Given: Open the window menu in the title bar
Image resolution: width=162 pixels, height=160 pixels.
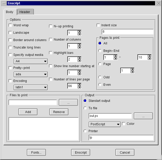Looking at the screenshot, I should point(4,3).
